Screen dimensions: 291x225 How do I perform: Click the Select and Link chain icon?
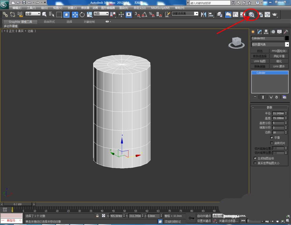[5, 14]
